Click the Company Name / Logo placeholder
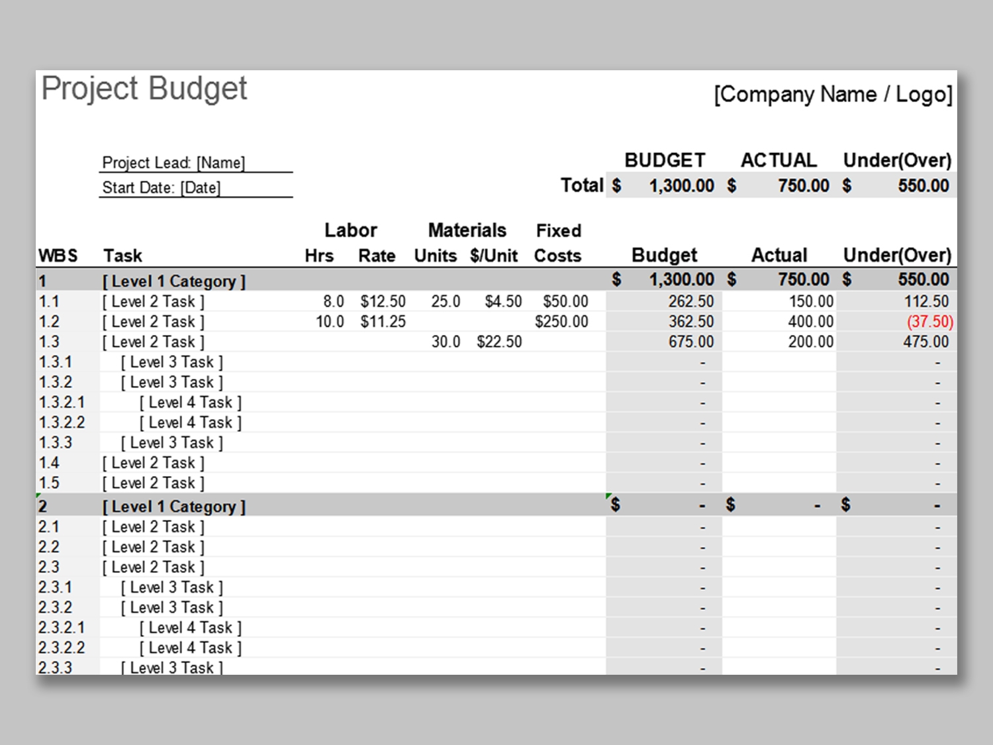 (x=832, y=95)
